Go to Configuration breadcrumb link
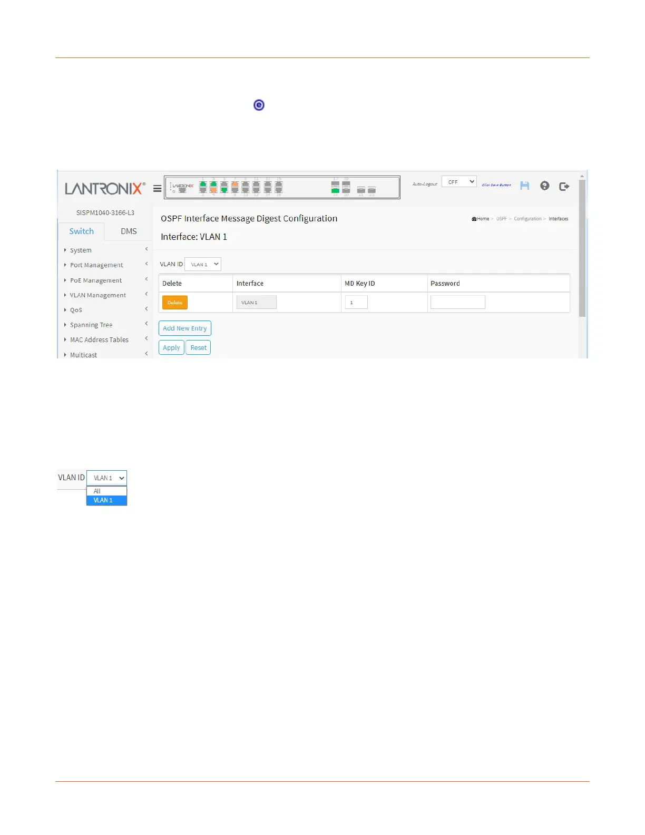Screen dimensions: 645x835 point(527,219)
